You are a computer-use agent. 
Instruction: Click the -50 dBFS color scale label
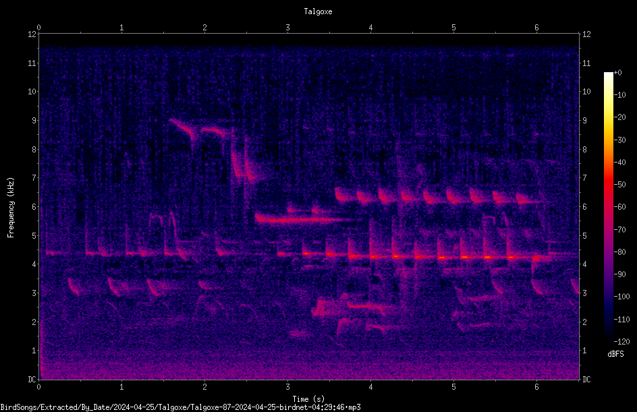coord(619,184)
